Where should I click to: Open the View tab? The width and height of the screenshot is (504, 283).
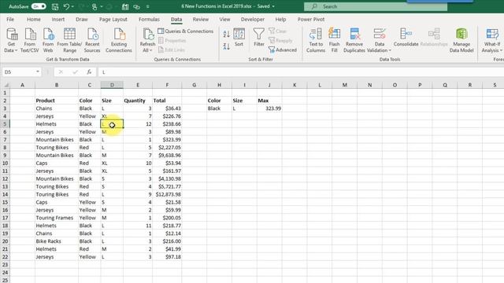pos(224,19)
